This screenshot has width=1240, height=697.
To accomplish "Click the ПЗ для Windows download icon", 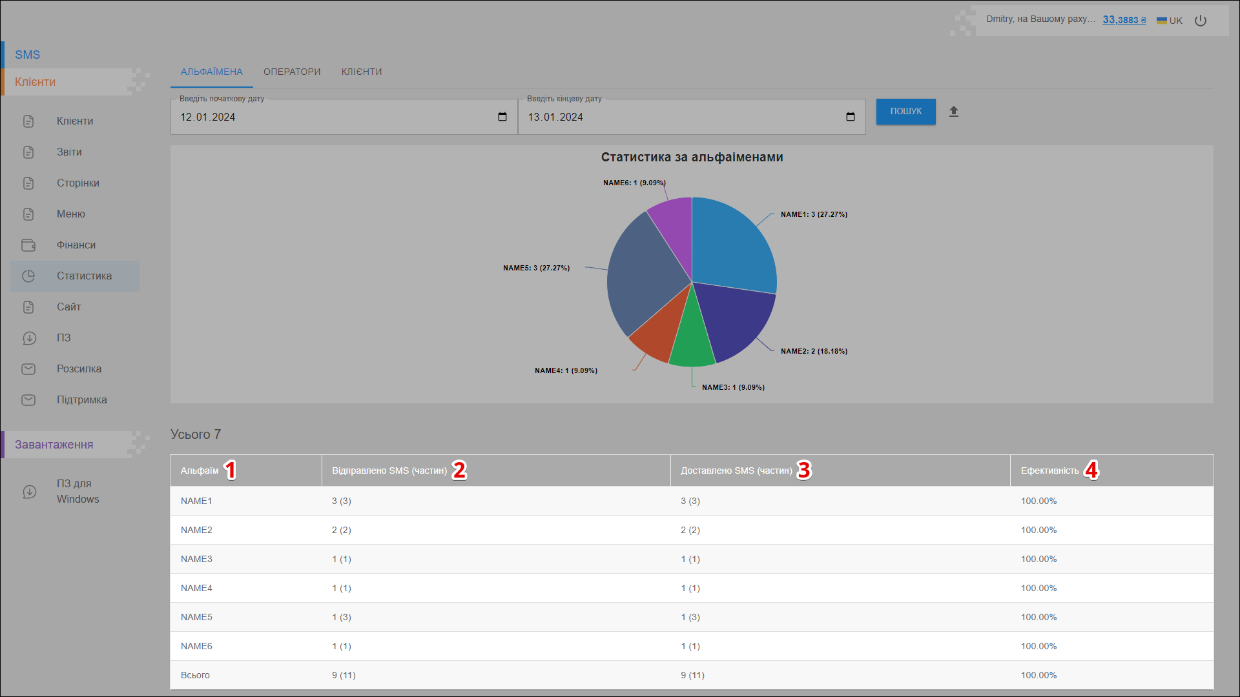I will coord(29,492).
